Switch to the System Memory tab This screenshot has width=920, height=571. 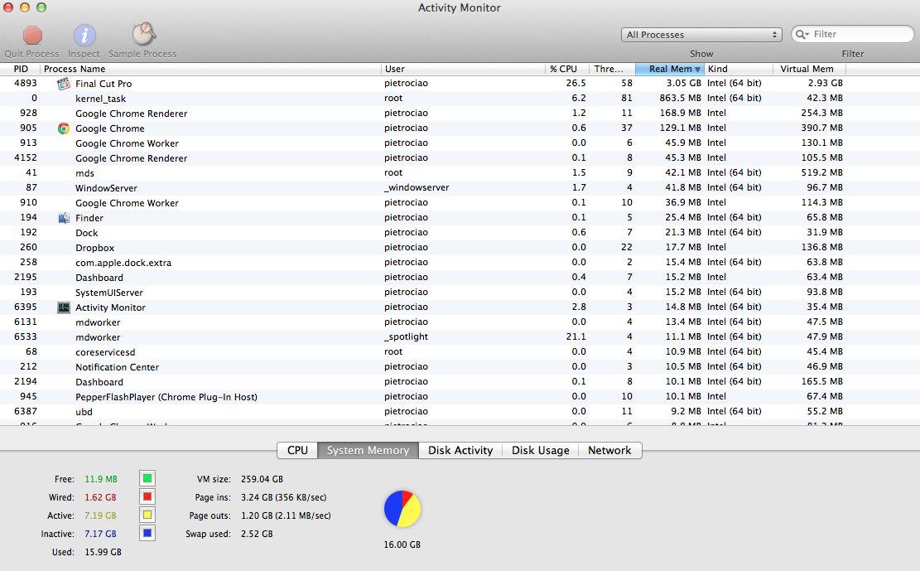[x=368, y=450]
